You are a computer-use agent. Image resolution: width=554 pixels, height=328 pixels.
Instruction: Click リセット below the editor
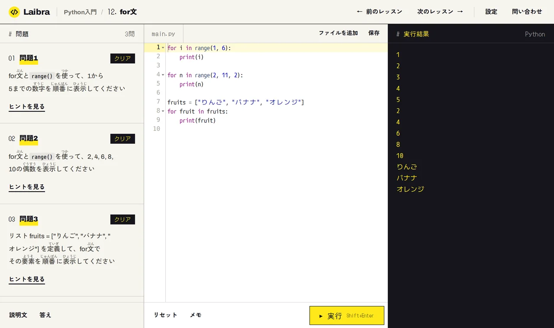pyautogui.click(x=166, y=315)
